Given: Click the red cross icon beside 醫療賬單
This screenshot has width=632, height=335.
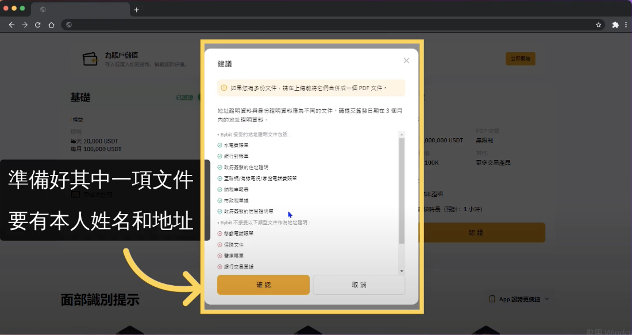Looking at the screenshot, I should click(x=219, y=256).
